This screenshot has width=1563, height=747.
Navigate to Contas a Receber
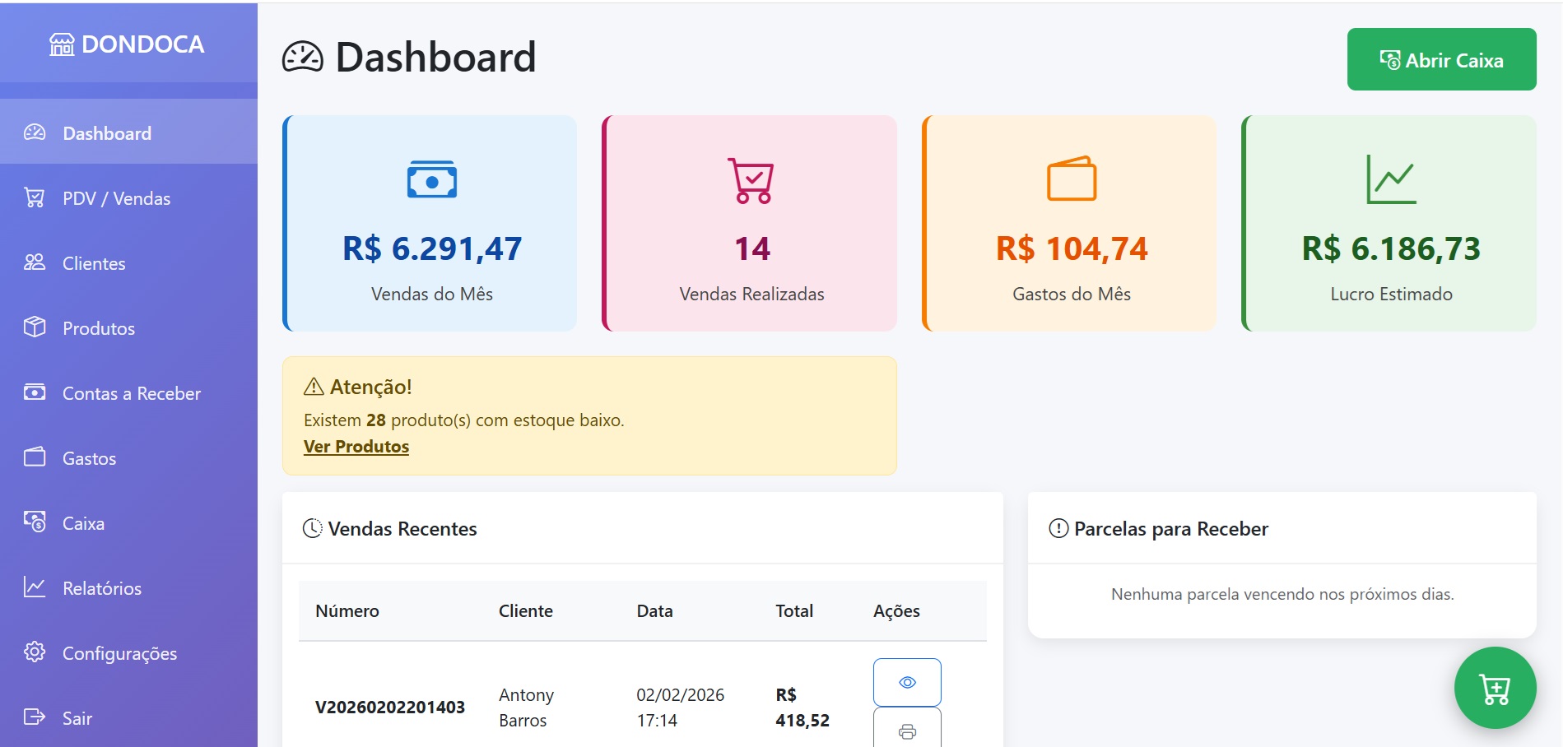(x=131, y=393)
